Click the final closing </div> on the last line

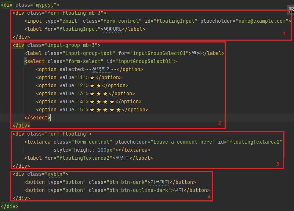(10, 207)
